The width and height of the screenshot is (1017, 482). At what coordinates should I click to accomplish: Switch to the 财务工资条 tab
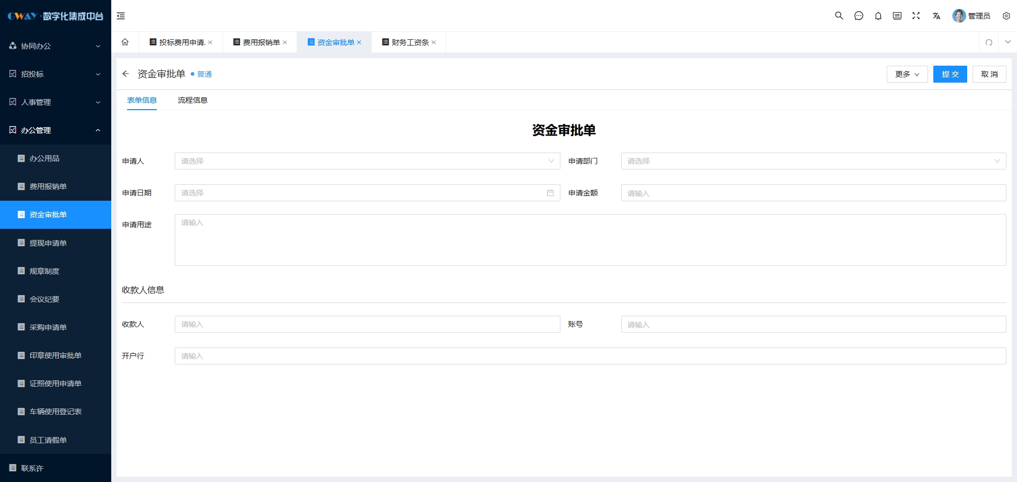[409, 42]
